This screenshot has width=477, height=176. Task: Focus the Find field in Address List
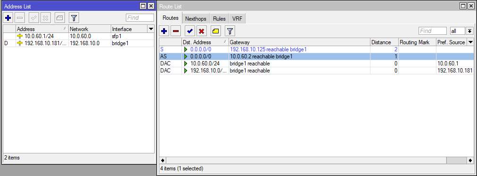click(140, 18)
